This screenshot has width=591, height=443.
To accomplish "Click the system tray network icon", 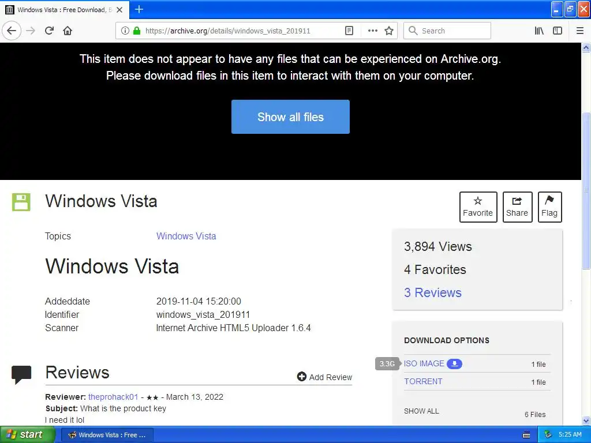I will point(548,435).
